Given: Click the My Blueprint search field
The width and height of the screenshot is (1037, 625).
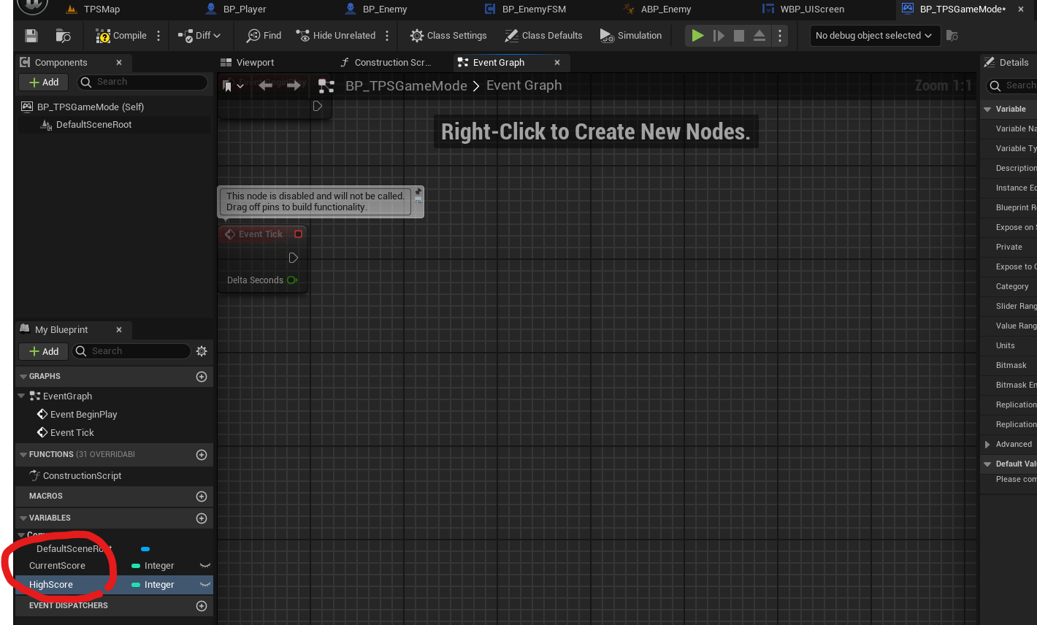Looking at the screenshot, I should point(131,351).
